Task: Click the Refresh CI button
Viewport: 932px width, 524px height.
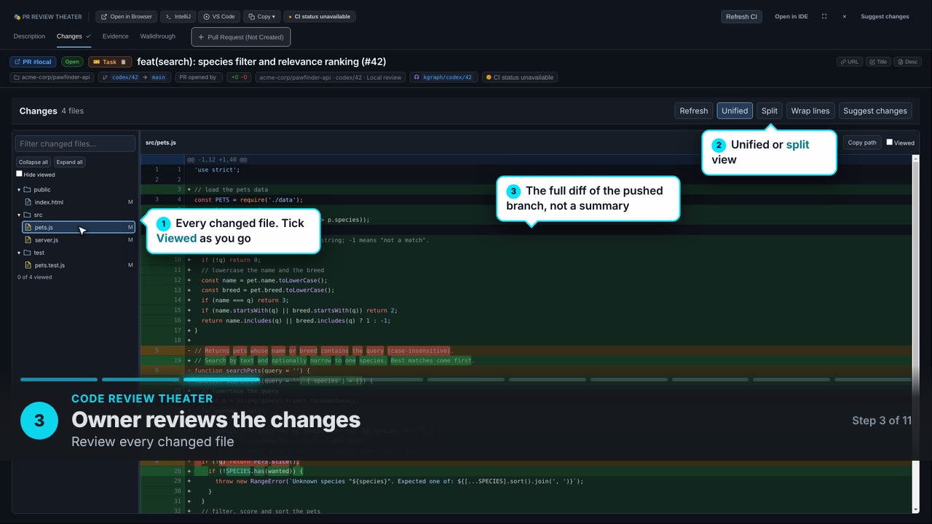Action: pos(741,16)
